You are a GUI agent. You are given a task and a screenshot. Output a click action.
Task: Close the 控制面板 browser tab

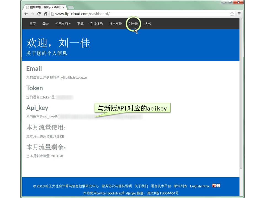click(63, 7)
